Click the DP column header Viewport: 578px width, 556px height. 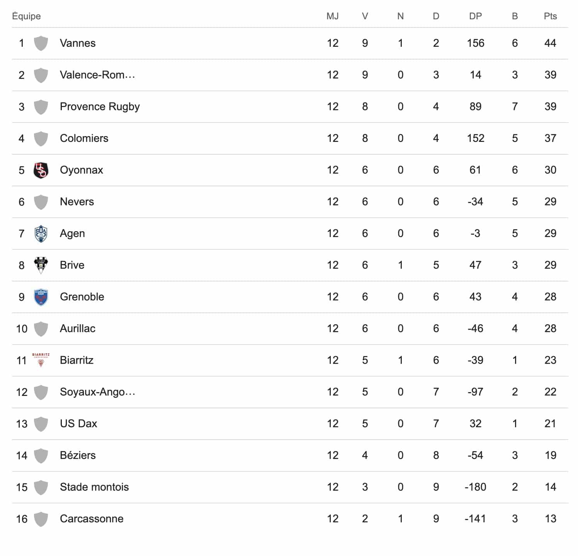click(x=475, y=16)
